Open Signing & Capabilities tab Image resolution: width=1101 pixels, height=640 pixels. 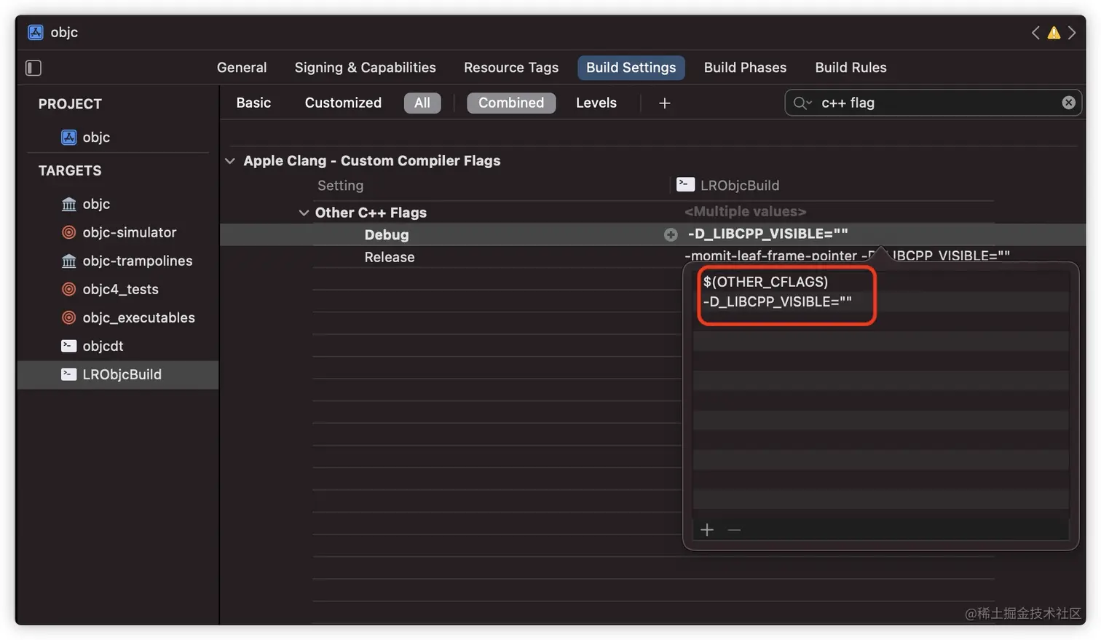(366, 67)
